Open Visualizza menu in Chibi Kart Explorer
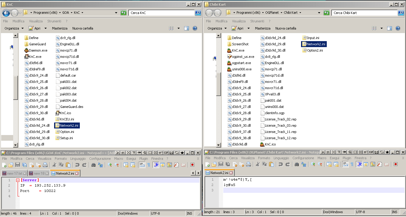Viewport: 406px width, 217px height. coord(239,21)
